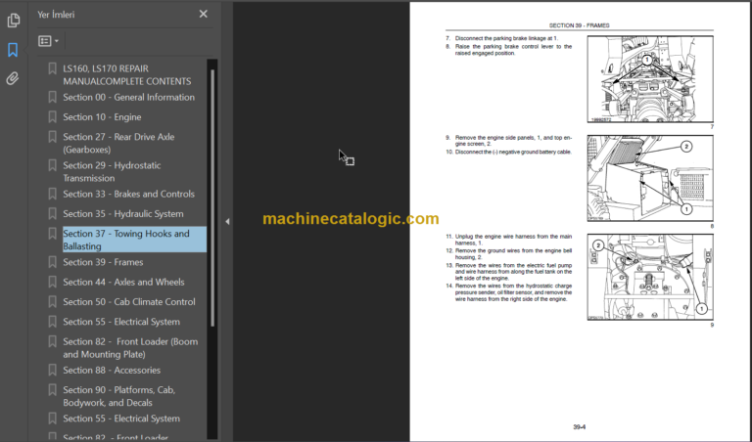Click bookmark icon beside Section 50 - Cab Climate Control

tap(53, 302)
